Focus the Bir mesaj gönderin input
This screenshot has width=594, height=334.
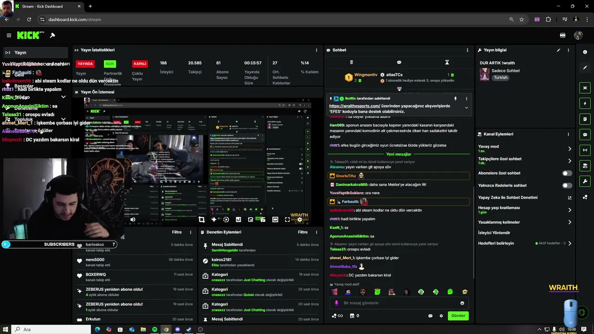(399, 303)
